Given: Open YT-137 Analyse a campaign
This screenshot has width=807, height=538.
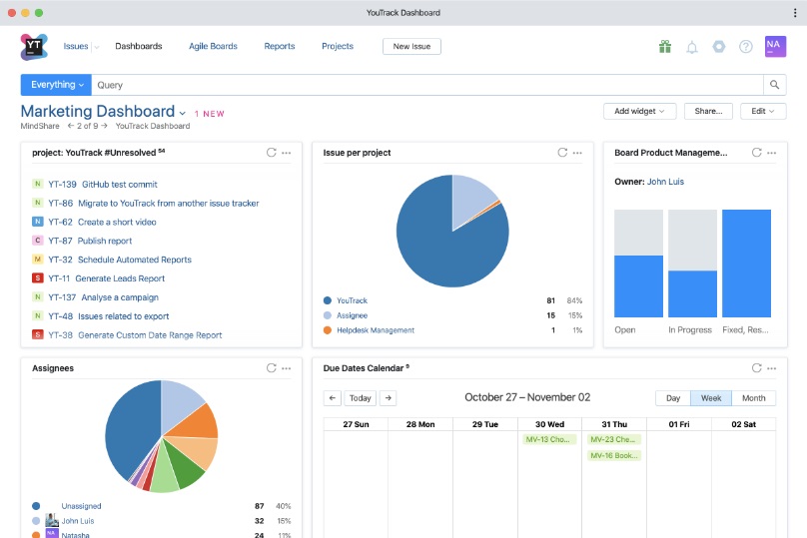Looking at the screenshot, I should click(104, 297).
